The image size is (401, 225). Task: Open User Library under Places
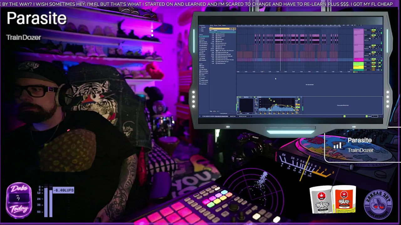tap(204, 69)
